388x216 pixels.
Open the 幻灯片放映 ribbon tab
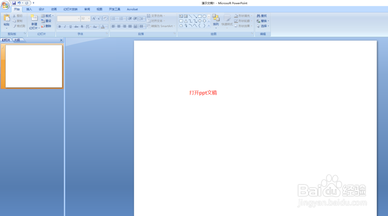pyautogui.click(x=71, y=9)
